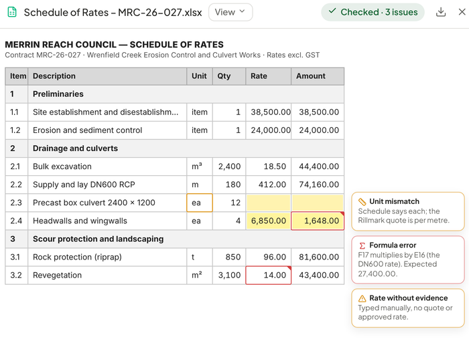Click the warning triangle on Rate without evidence
469x341 pixels.
click(x=362, y=298)
